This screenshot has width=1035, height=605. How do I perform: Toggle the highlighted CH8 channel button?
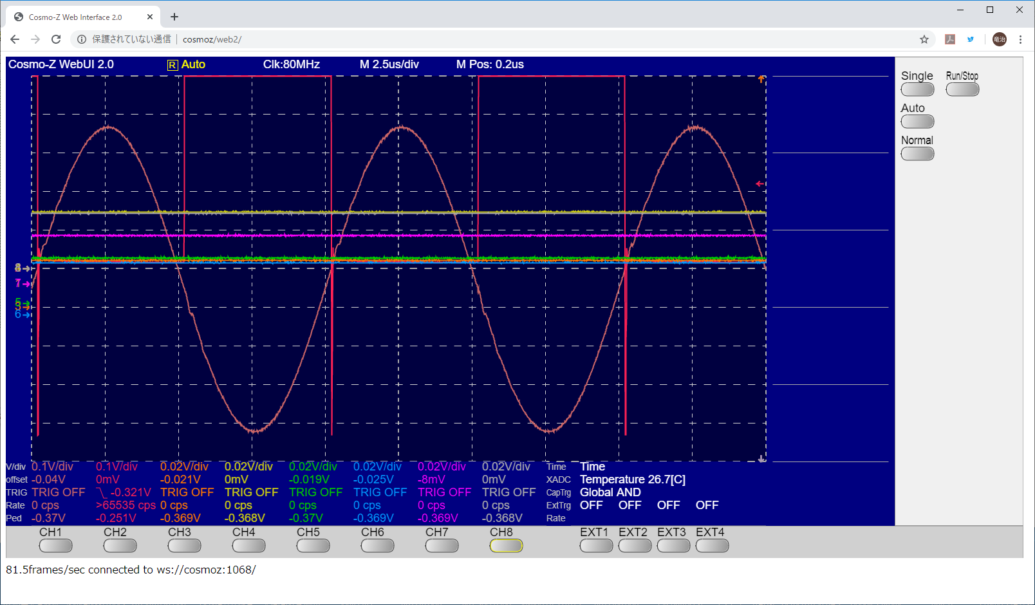pyautogui.click(x=506, y=546)
